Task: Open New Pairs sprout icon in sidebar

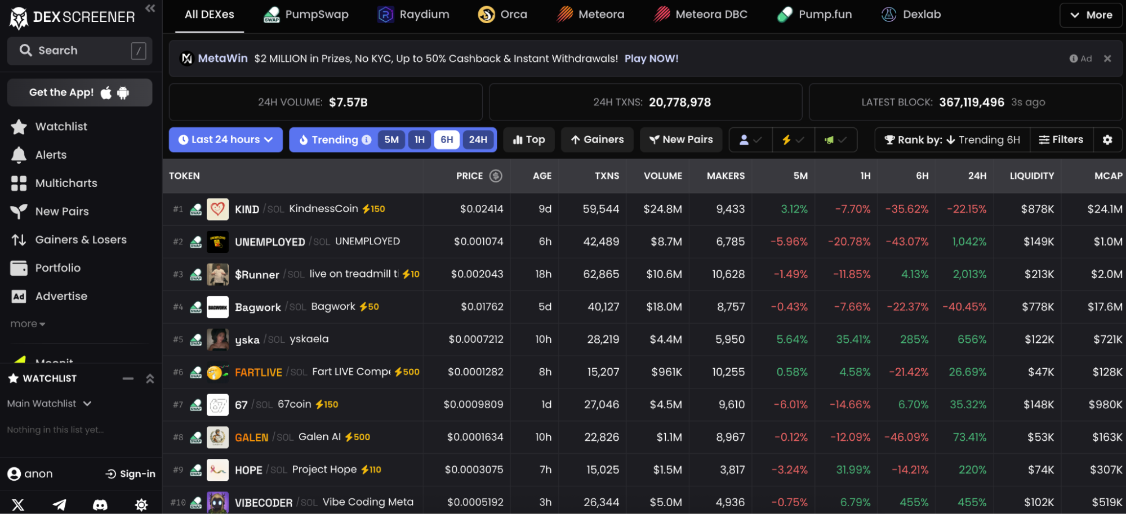Action: (x=19, y=212)
